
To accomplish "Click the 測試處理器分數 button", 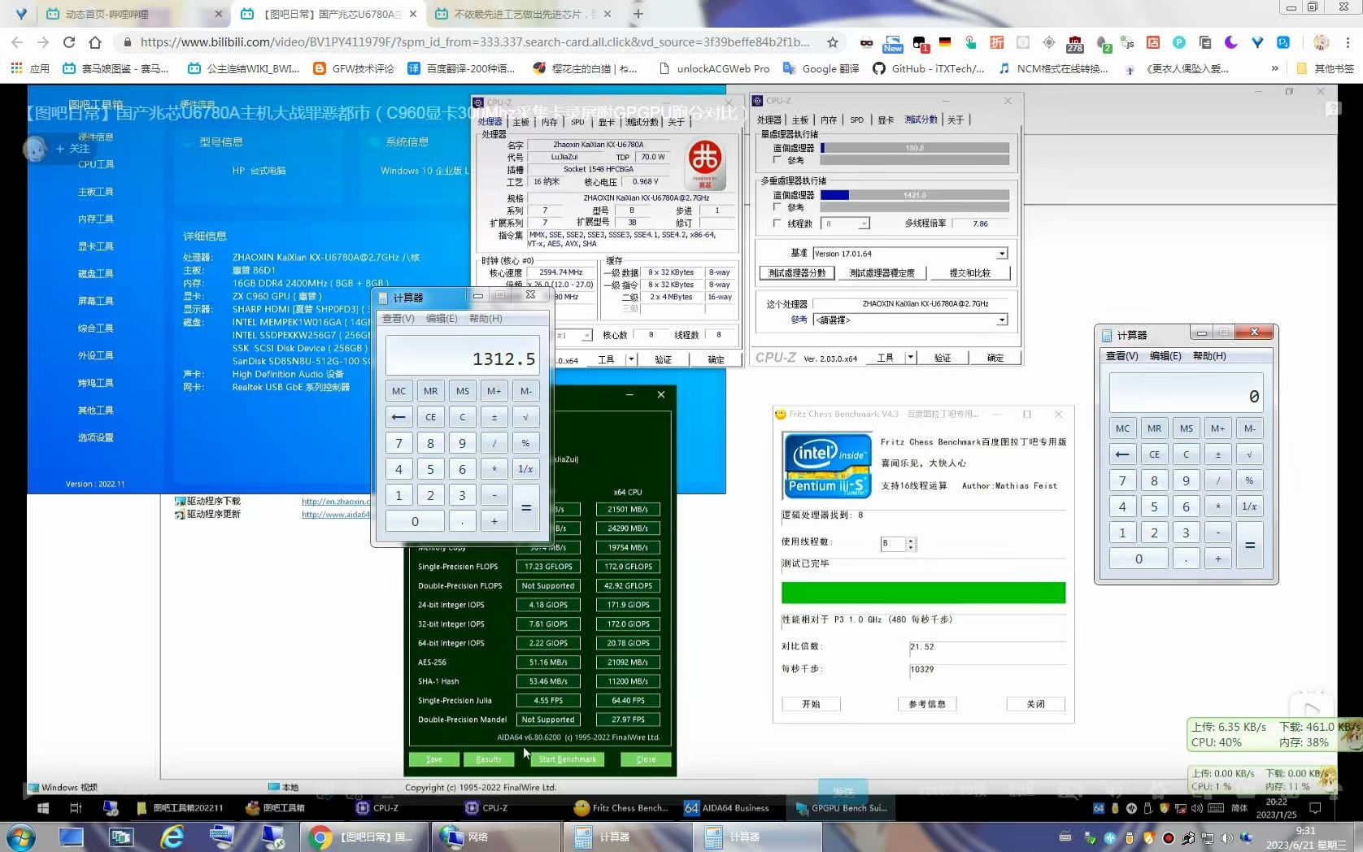I will coord(797,273).
